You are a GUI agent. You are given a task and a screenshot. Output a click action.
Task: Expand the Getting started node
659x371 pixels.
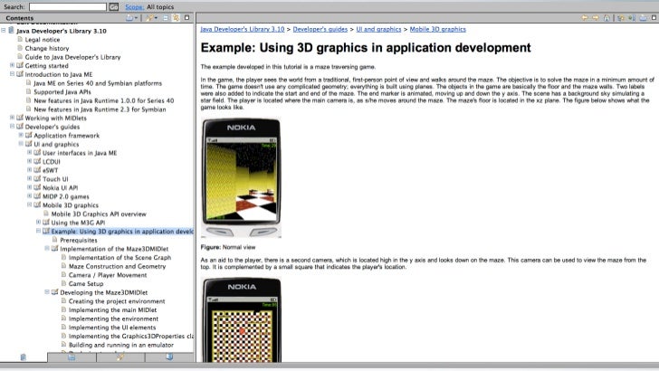(x=12, y=65)
